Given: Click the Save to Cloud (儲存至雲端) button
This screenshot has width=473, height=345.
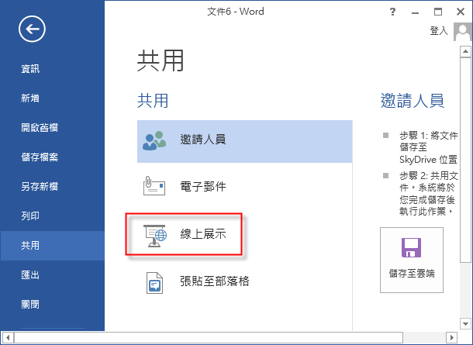Looking at the screenshot, I should point(412,260).
